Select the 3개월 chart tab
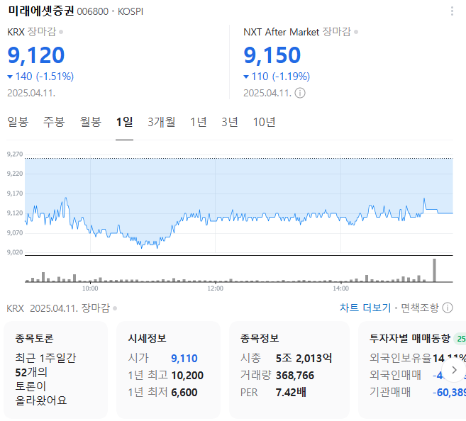This screenshot has height=421, width=466. coord(162,122)
